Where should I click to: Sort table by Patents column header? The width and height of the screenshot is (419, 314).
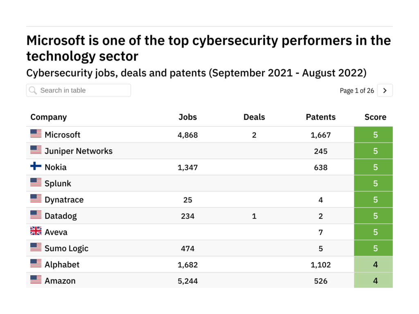click(x=320, y=117)
